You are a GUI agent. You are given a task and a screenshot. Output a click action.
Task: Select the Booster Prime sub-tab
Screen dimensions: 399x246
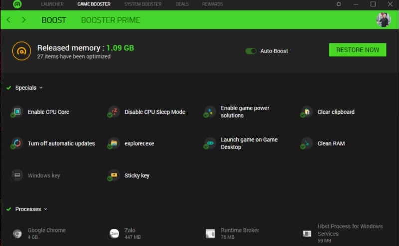point(110,20)
